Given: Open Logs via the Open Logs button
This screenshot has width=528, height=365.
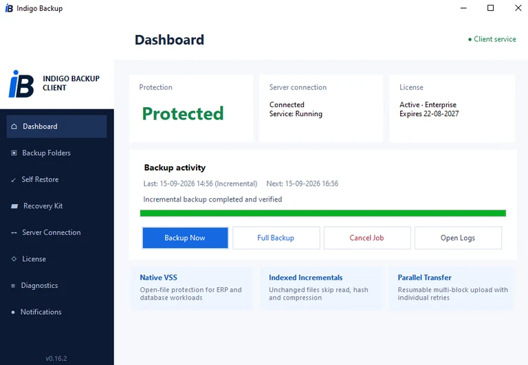Looking at the screenshot, I should [458, 238].
